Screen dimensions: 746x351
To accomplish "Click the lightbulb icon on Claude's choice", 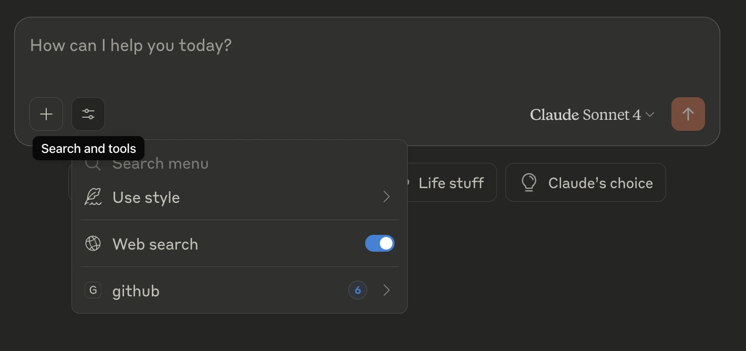I will click(529, 182).
